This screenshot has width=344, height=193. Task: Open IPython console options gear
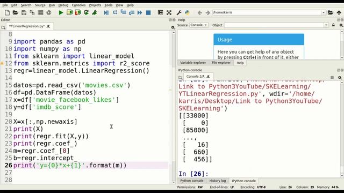coord(340,77)
